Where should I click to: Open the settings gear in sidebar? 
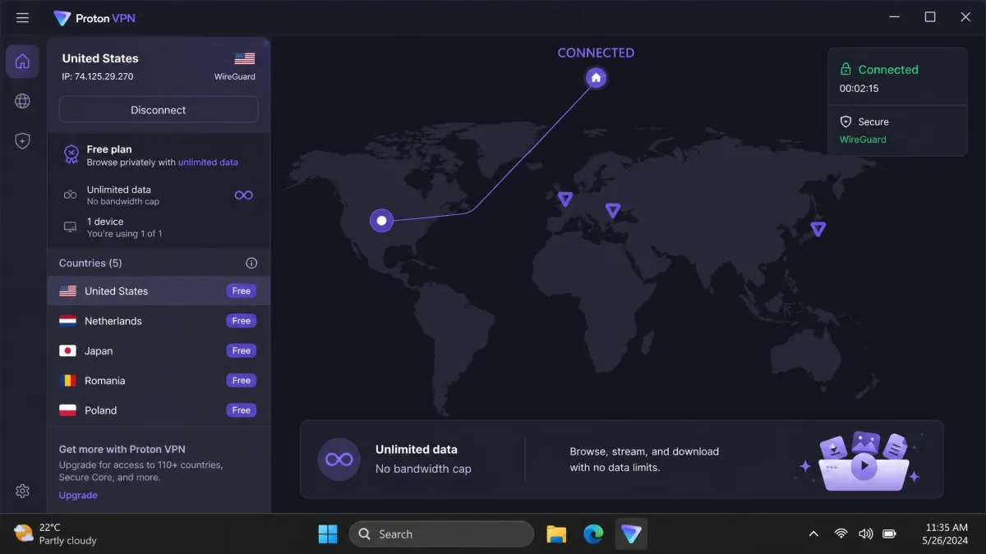pyautogui.click(x=22, y=491)
